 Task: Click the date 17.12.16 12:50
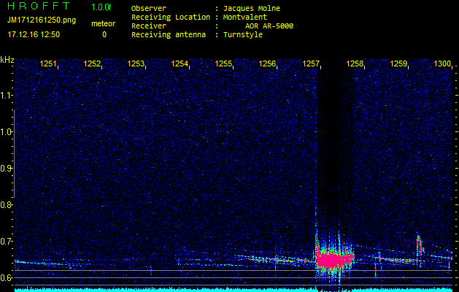pyautogui.click(x=34, y=34)
